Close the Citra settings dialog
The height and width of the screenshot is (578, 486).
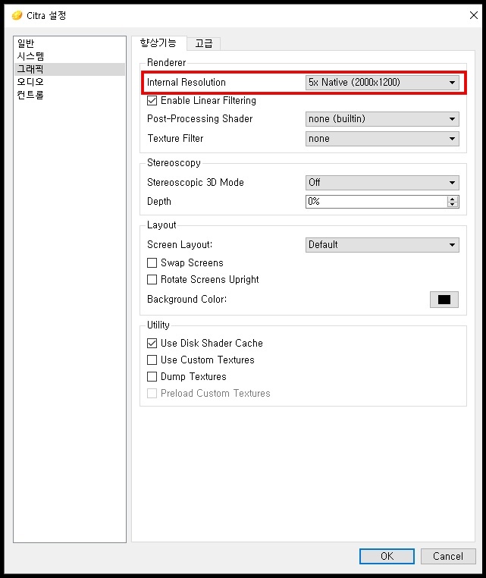tap(473, 15)
